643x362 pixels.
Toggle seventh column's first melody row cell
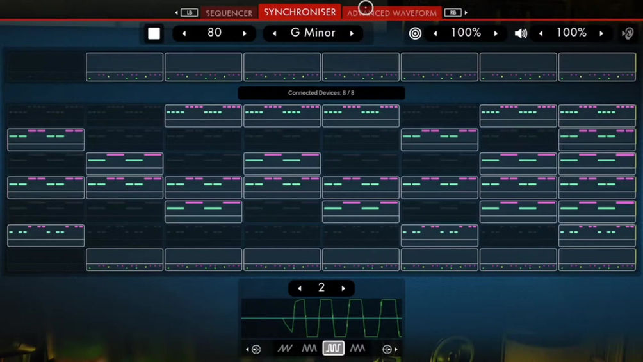tap(518, 116)
